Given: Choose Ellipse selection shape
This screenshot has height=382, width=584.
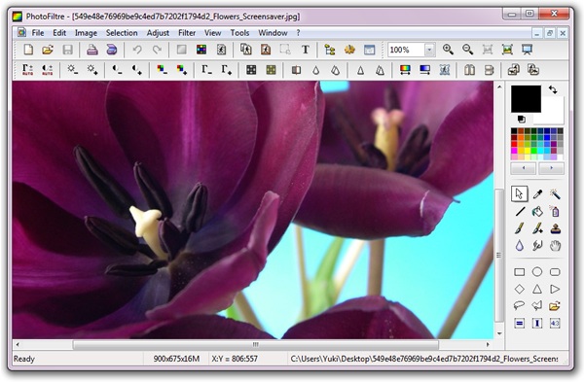Looking at the screenshot, I should click(537, 272).
